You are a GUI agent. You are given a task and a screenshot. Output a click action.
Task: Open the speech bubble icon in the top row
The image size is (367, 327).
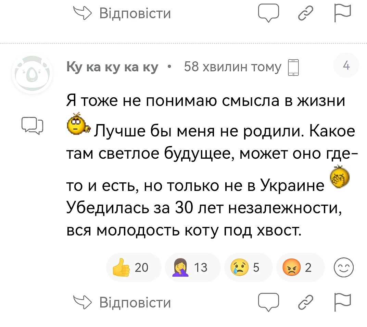(269, 14)
